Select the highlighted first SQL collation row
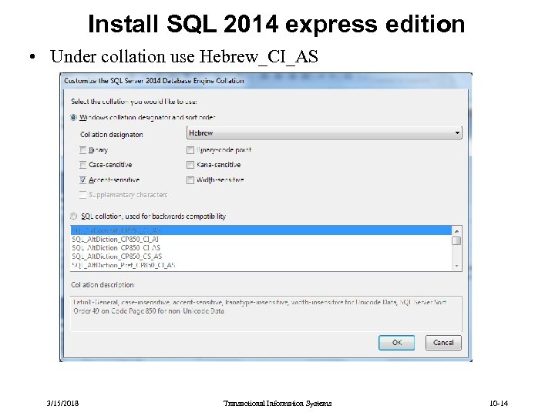 point(261,230)
